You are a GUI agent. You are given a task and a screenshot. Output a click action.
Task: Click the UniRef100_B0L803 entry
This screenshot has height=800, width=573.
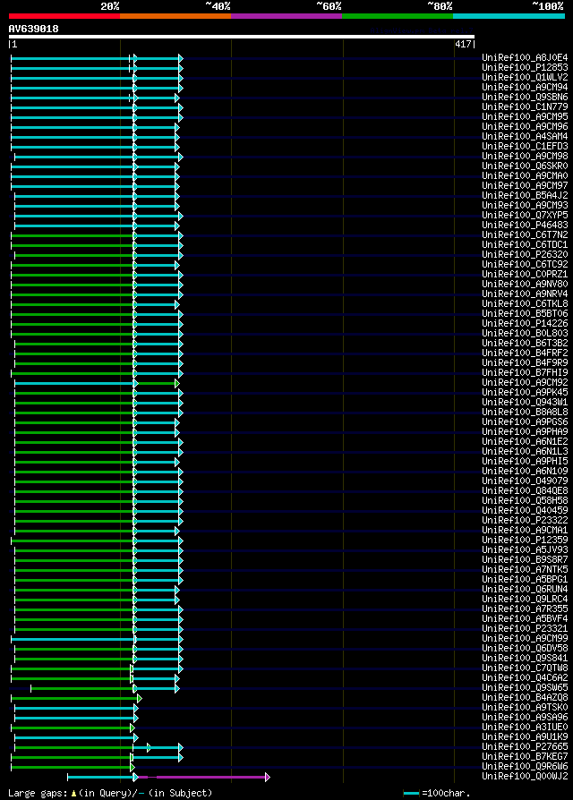coord(525,333)
